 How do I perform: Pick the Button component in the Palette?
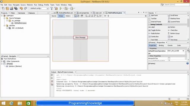[x=172, y=27]
